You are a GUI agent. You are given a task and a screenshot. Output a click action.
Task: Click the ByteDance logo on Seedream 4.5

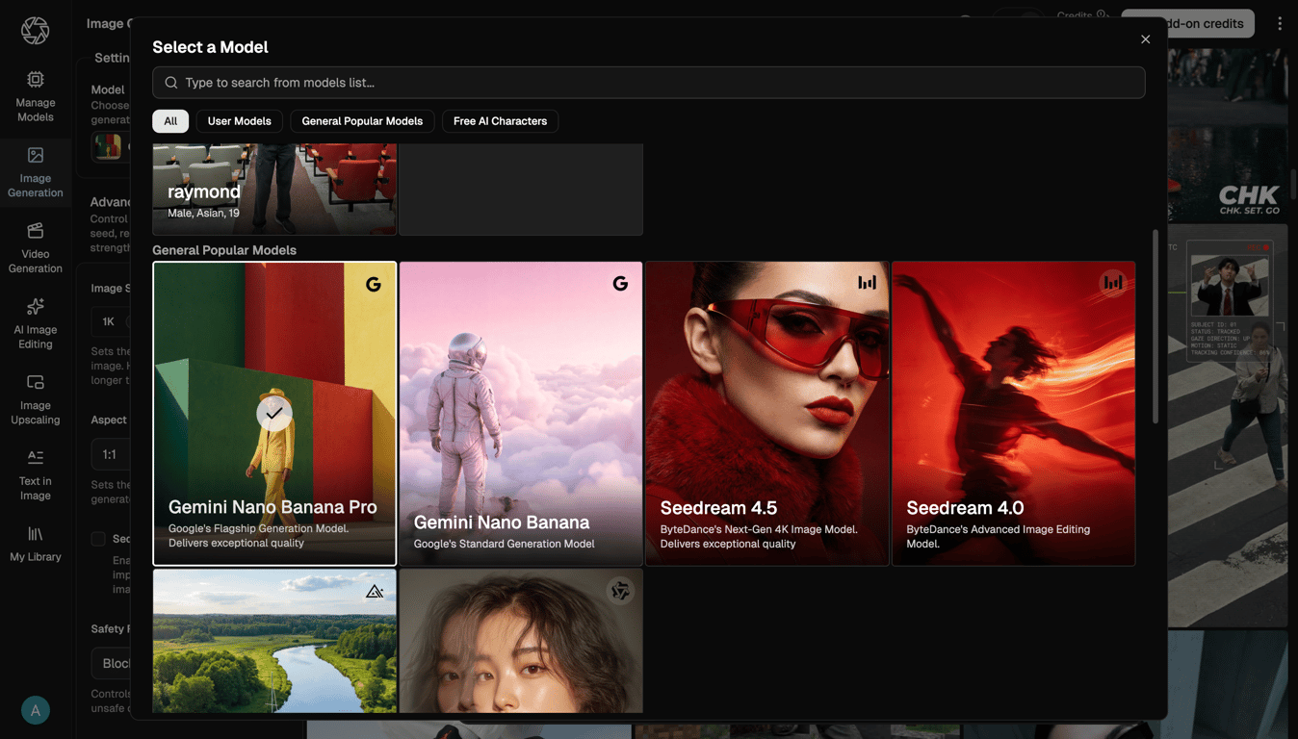867,283
